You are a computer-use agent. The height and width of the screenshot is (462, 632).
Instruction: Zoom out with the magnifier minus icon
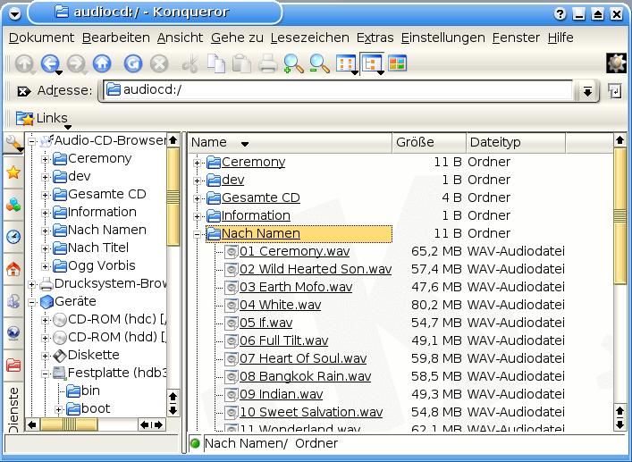tap(319, 63)
